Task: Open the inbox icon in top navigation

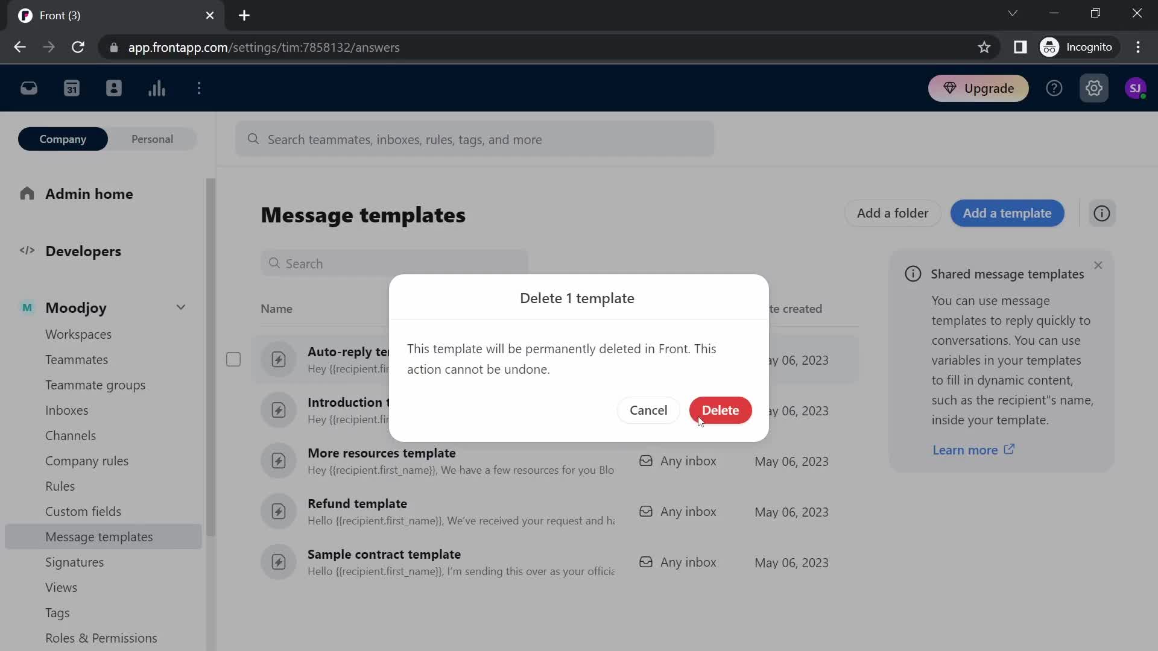Action: 29,89
